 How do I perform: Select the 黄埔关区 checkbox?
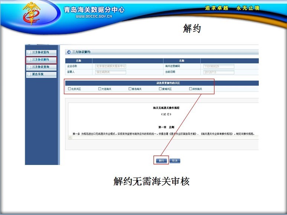pyautogui.click(x=160, y=89)
